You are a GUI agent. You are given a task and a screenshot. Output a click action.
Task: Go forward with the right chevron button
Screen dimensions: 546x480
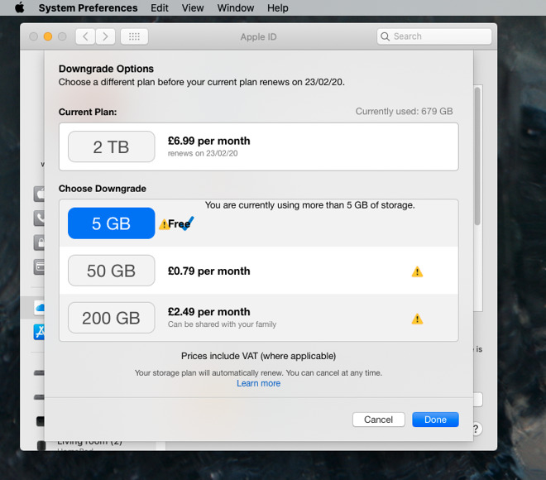click(105, 36)
